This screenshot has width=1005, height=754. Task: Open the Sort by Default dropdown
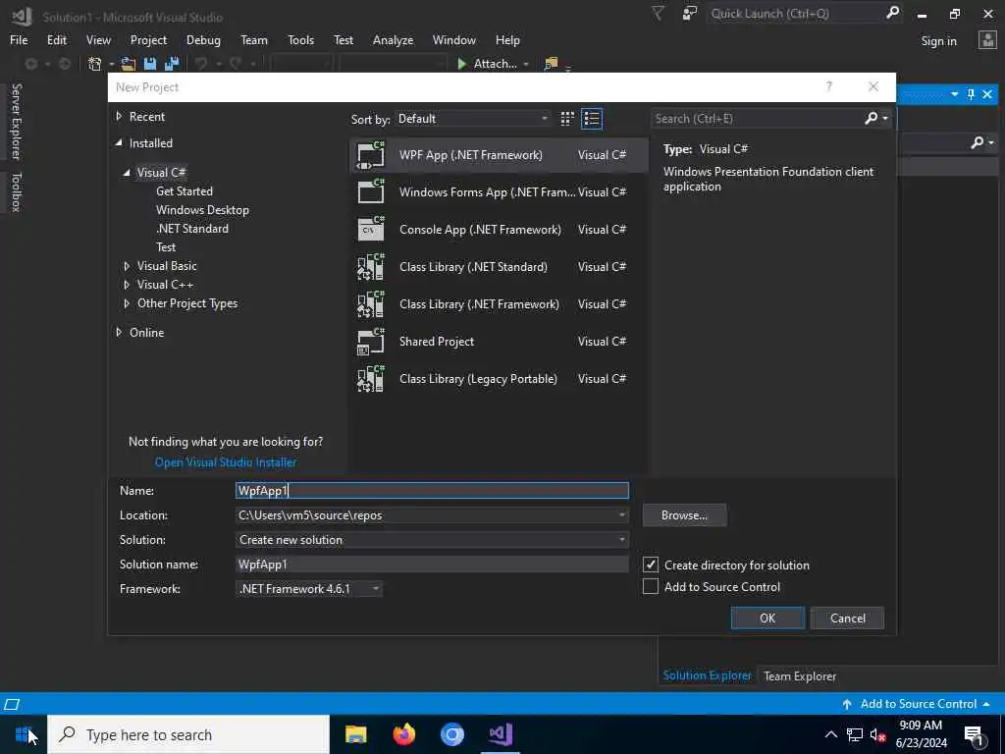pos(473,119)
